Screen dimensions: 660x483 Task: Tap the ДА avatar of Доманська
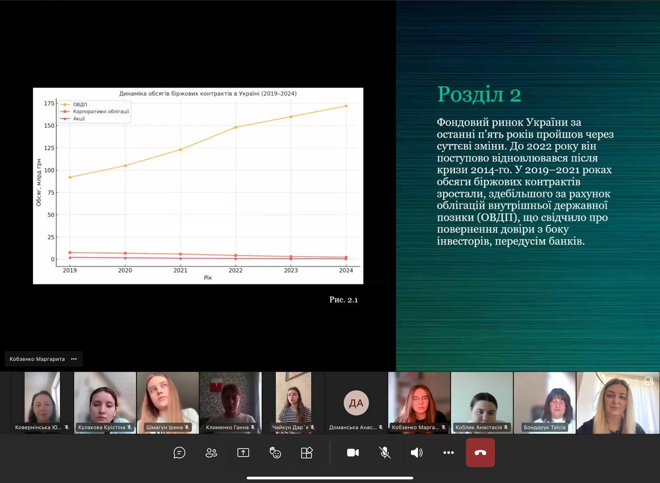356,403
